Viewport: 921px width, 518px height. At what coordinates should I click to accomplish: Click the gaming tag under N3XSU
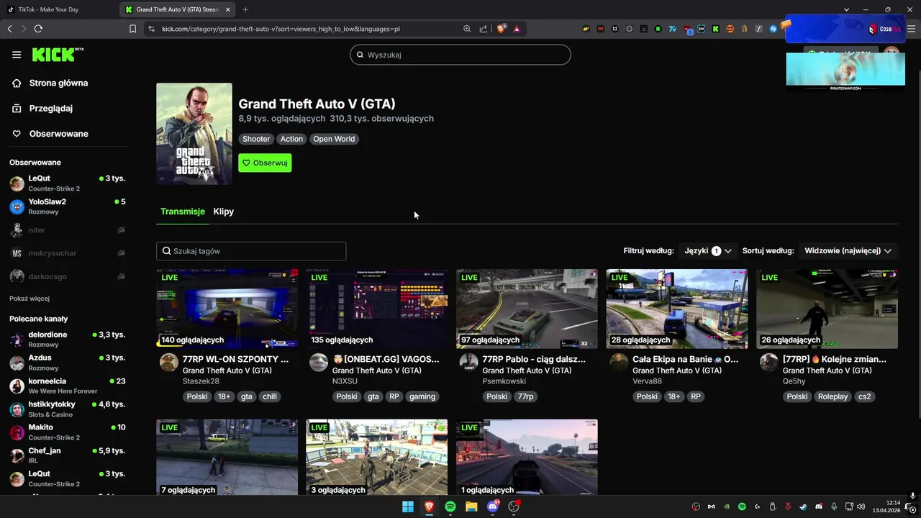tap(422, 396)
